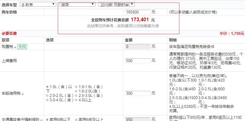Click the help icon next to 交通事故责任强制保险

point(41,120)
